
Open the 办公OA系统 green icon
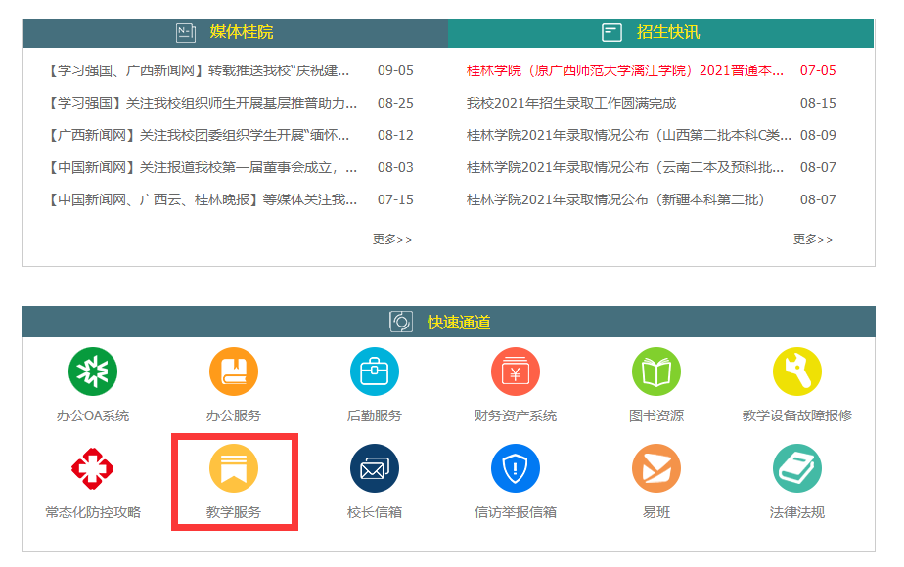click(93, 372)
